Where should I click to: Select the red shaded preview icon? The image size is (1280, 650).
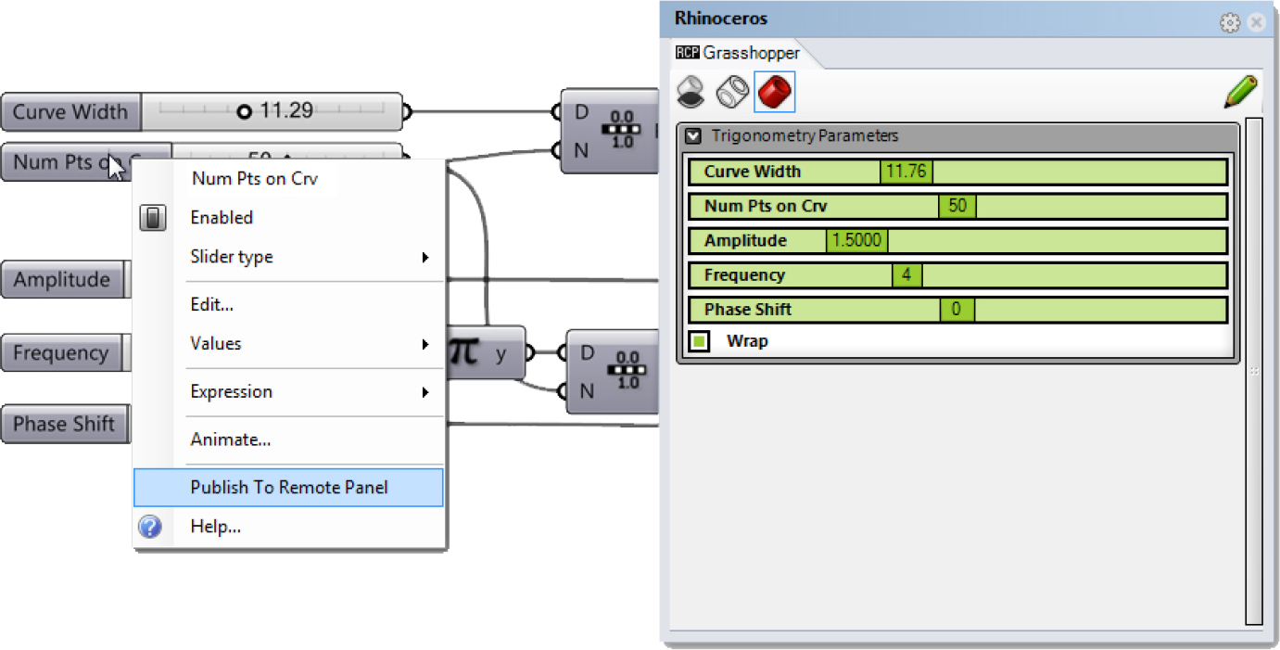tap(774, 92)
